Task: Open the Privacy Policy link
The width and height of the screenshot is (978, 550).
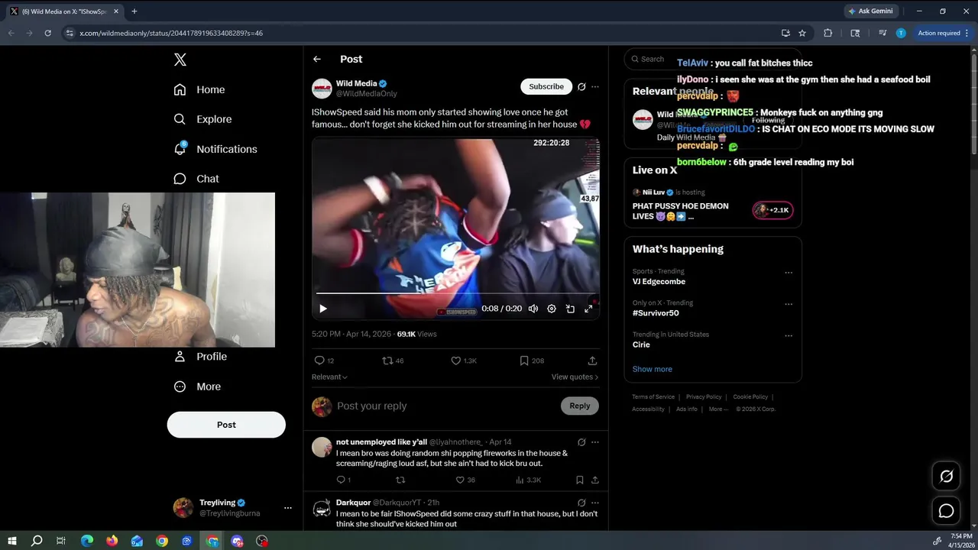Action: click(704, 396)
